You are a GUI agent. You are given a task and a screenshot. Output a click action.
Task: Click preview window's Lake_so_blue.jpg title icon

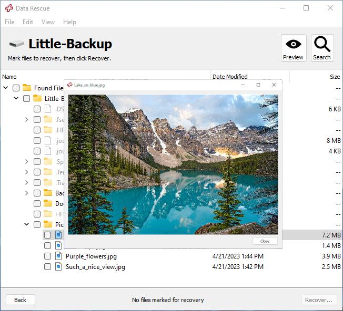(70, 85)
